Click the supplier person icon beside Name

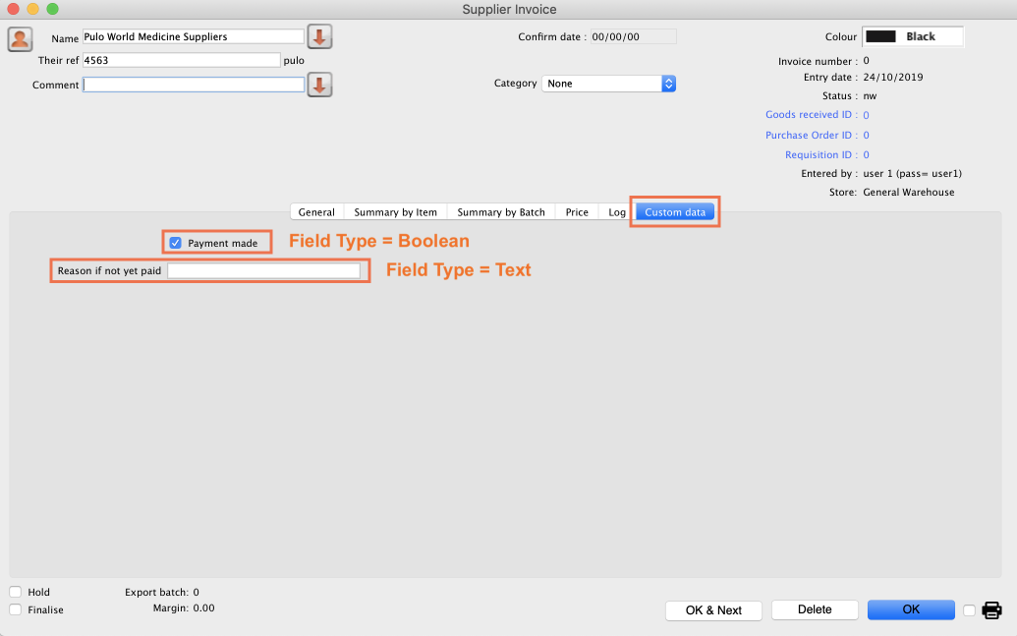pos(20,38)
